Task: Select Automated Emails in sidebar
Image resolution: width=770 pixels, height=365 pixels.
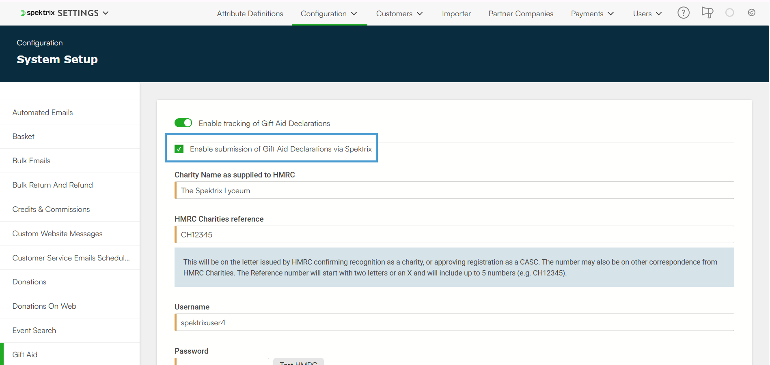Action: 70,112
